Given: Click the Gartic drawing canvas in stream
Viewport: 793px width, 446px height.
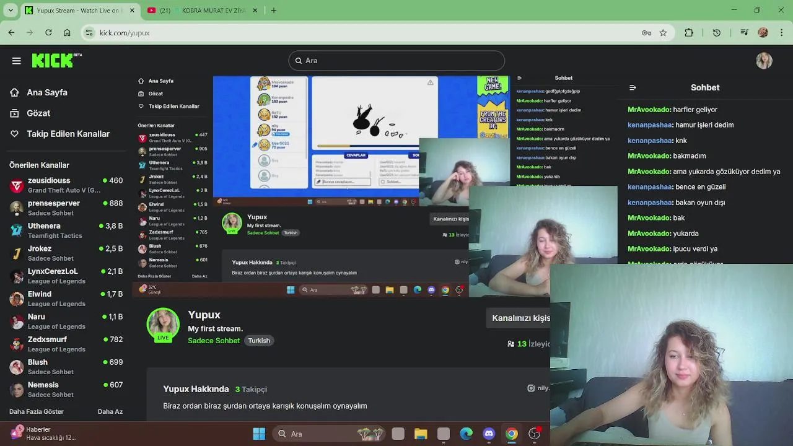Looking at the screenshot, I should (375, 111).
